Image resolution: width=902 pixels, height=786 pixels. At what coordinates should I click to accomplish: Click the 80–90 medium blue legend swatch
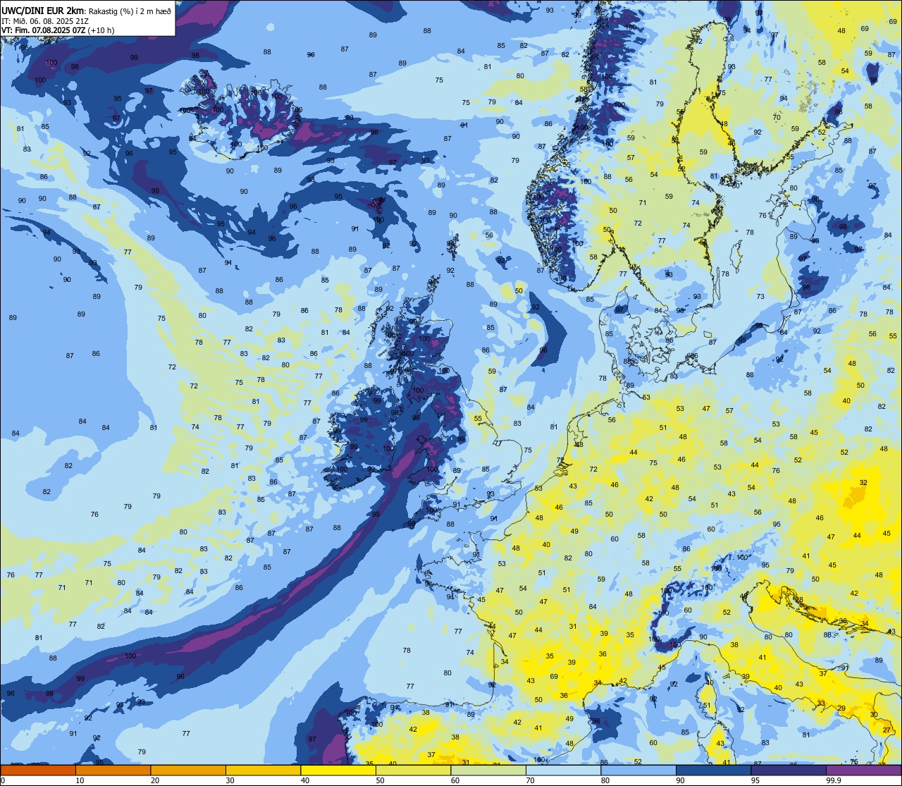click(x=638, y=770)
